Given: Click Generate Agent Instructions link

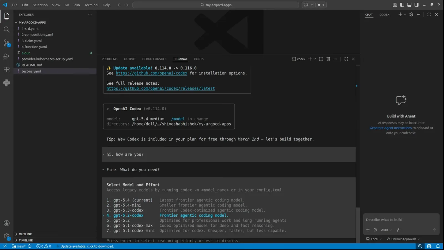Looking at the screenshot, I should 390,128.
